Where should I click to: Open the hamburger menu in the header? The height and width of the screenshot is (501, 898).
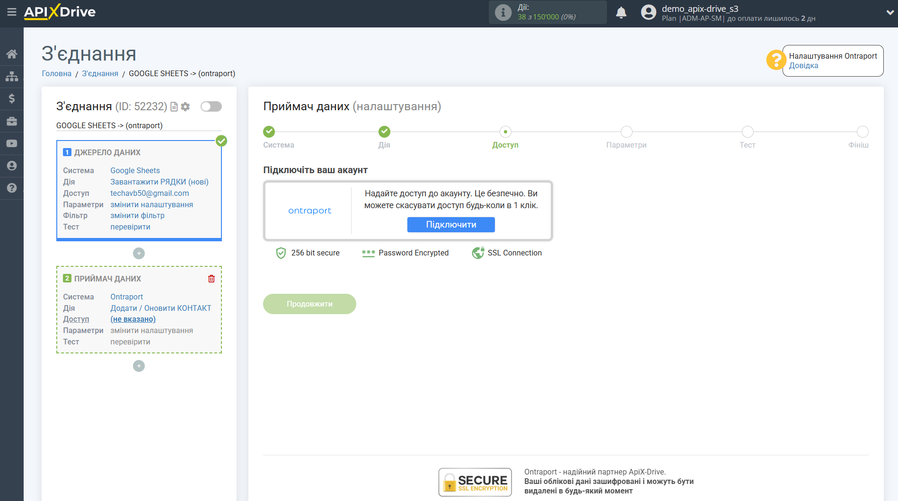[x=11, y=12]
